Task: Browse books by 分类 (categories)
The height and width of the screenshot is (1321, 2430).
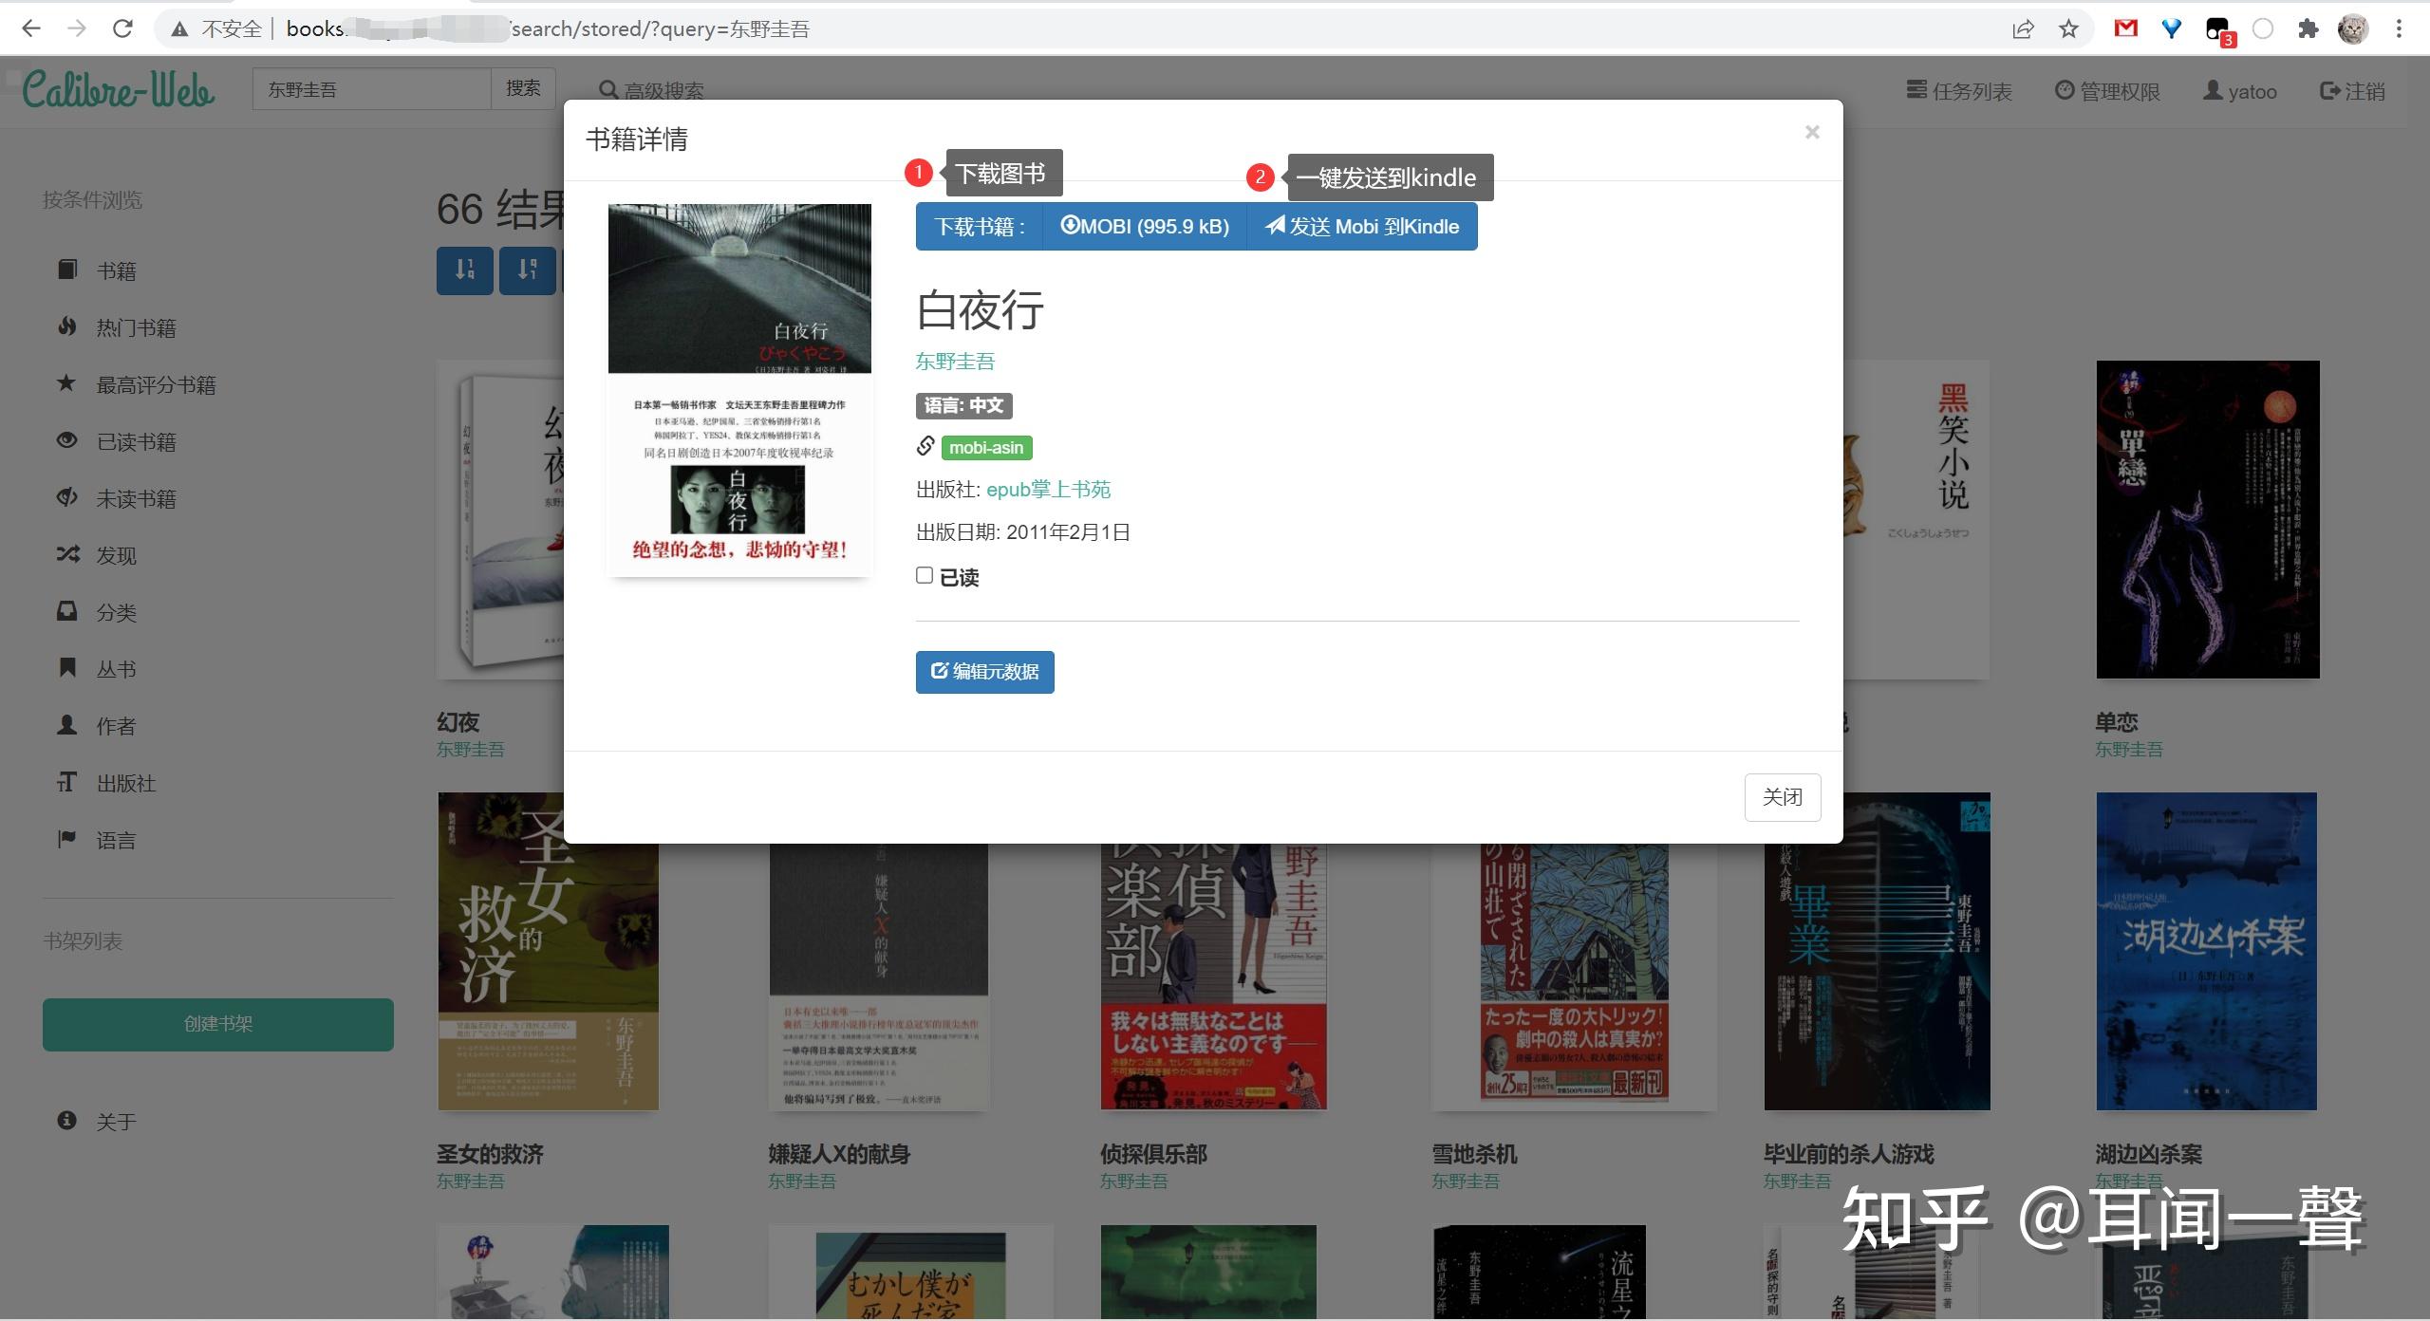Action: (117, 611)
